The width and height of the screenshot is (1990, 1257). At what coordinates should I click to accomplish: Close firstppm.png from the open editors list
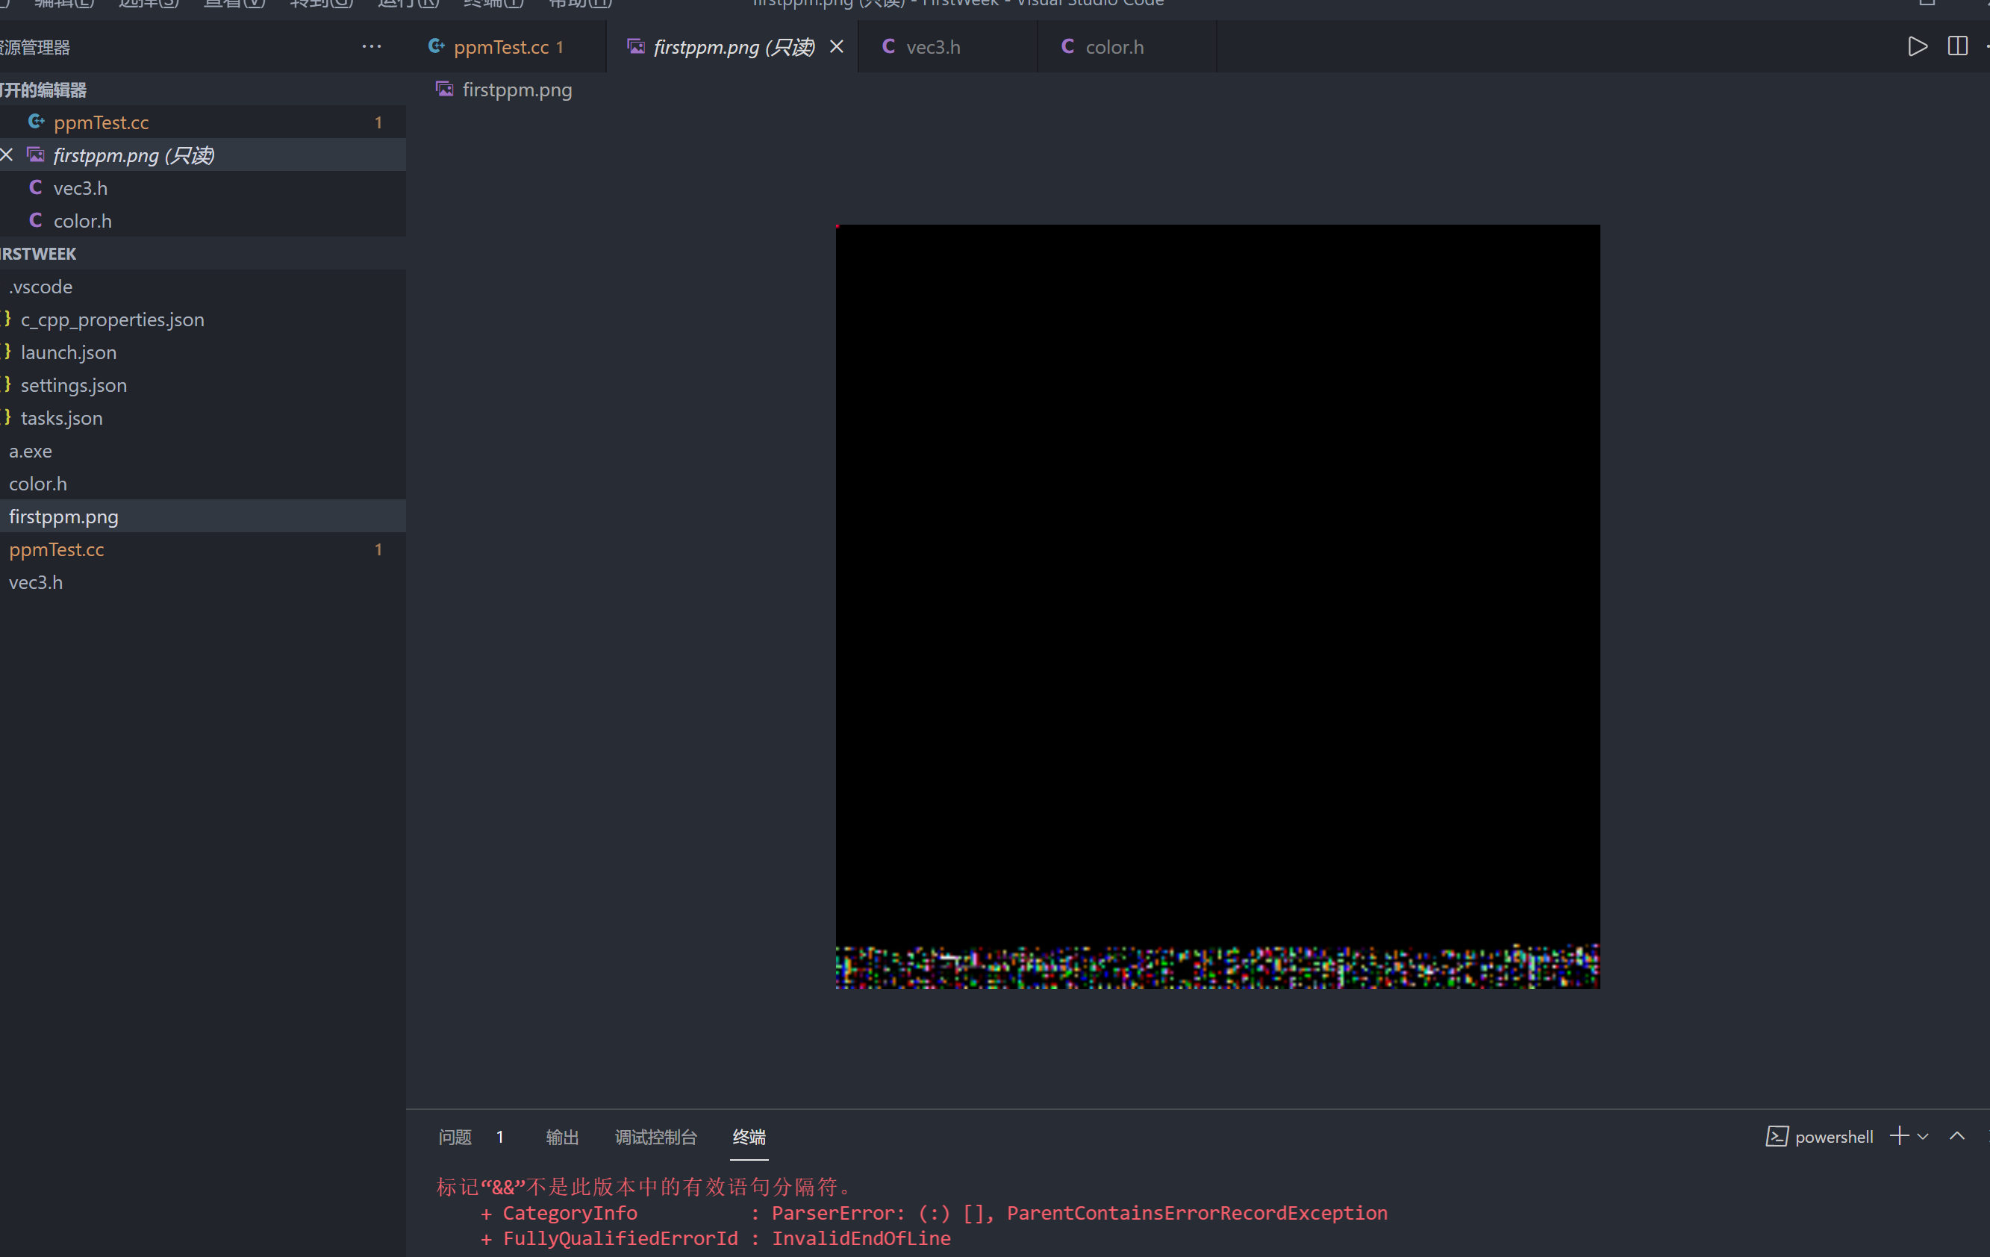7,155
